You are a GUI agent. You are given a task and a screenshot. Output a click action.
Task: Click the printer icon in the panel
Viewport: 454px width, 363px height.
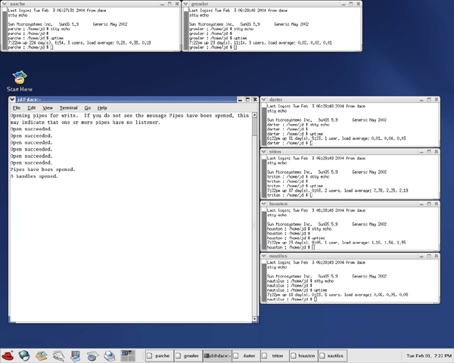pos(108,355)
